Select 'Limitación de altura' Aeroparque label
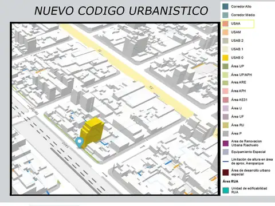The image size is (275, 206). tap(252, 161)
